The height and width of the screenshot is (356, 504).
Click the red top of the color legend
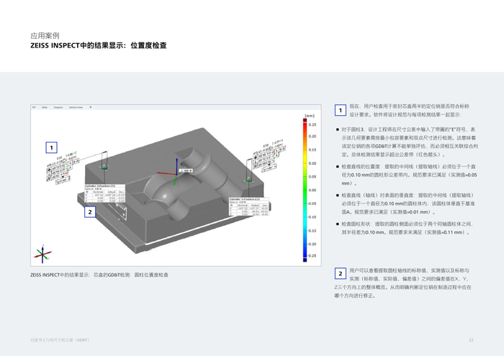(305, 124)
